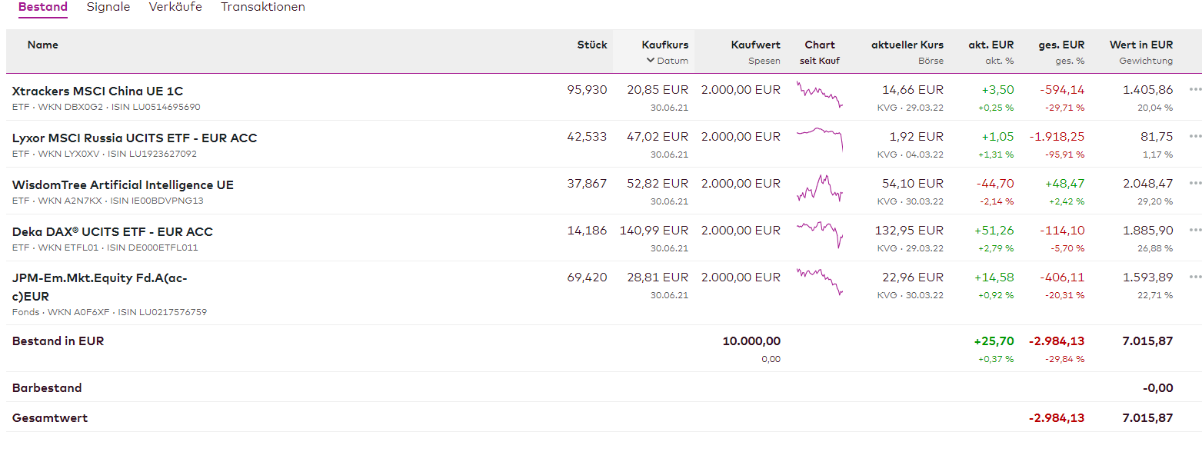Viewport: 1202px width, 452px height.
Task: View the Xtrackers MSCI China sparkline chart
Action: [x=820, y=94]
